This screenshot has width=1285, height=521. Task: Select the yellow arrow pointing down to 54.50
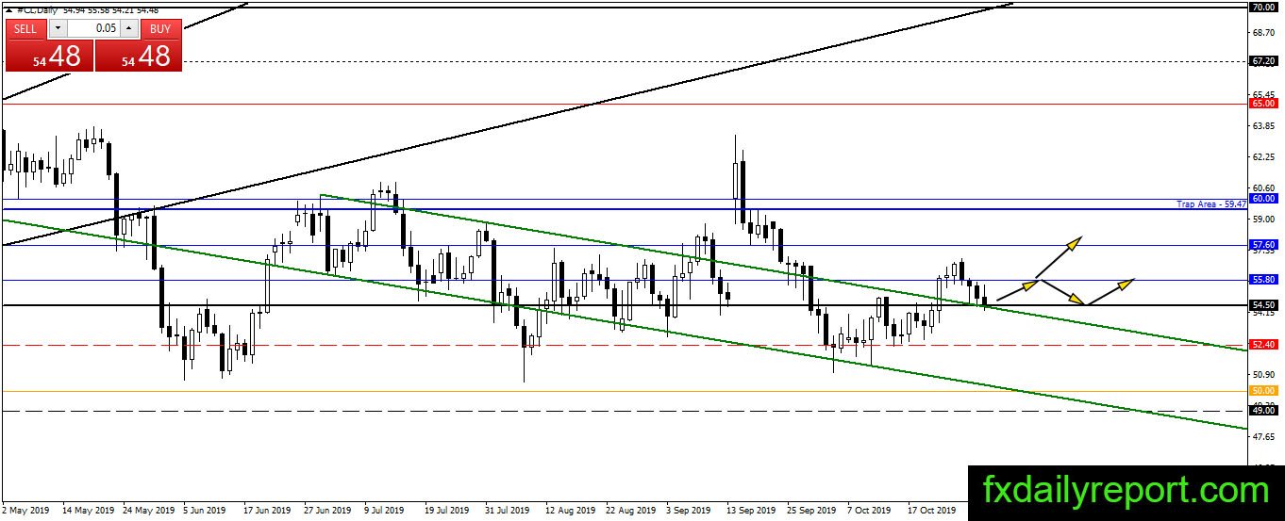pos(1063,291)
